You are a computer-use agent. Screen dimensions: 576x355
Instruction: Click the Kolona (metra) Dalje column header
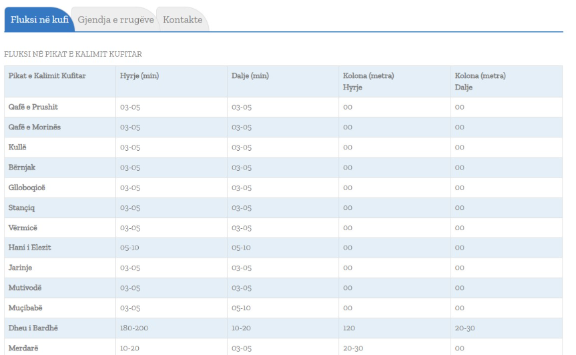[480, 81]
